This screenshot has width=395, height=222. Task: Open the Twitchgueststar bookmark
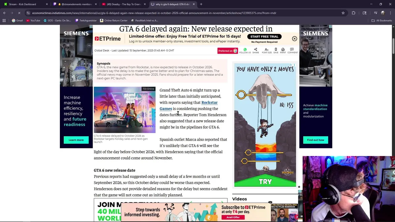86,21
